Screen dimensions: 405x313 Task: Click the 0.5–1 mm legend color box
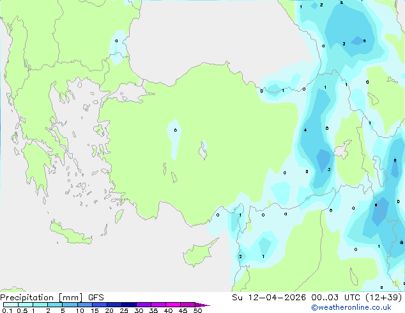pos(26,305)
